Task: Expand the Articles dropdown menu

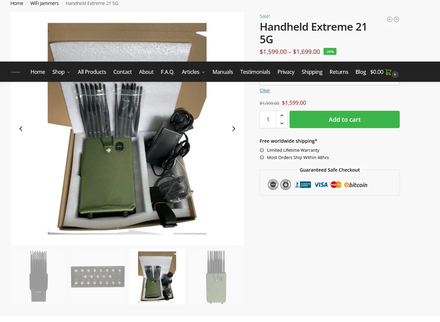Action: coord(193,72)
